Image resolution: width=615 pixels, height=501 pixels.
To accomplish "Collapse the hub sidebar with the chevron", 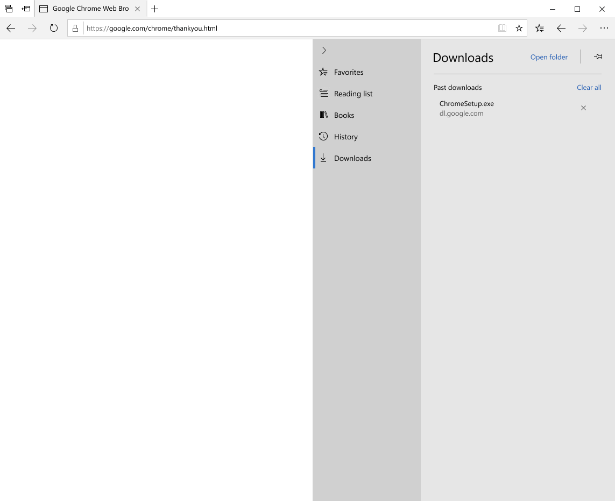I will [x=324, y=50].
